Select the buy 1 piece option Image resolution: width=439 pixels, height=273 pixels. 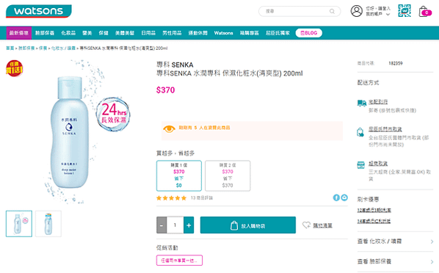point(179,175)
